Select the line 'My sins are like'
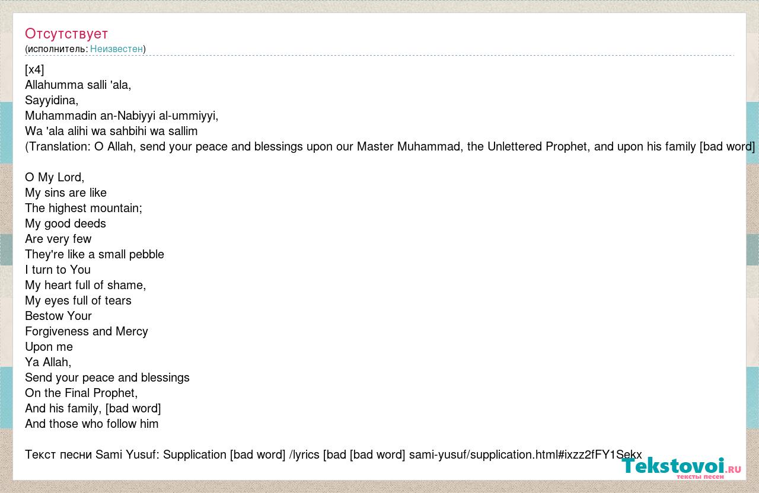Viewport: 759px width, 493px height. tap(66, 193)
